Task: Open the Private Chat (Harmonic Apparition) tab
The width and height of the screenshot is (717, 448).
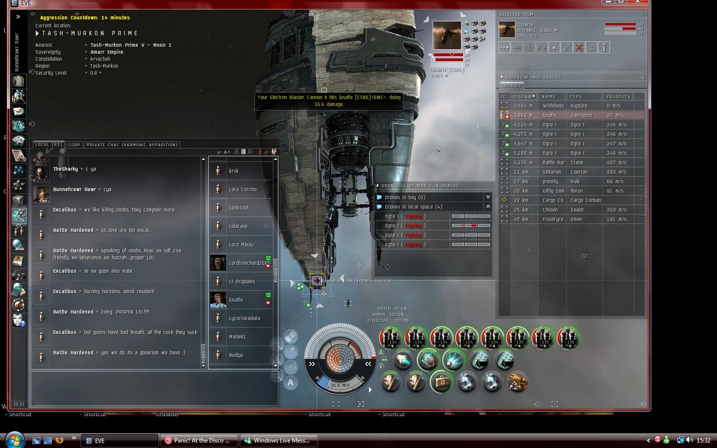Action: pyautogui.click(x=132, y=145)
